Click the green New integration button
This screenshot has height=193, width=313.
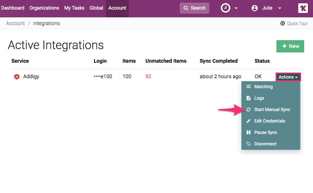290,46
